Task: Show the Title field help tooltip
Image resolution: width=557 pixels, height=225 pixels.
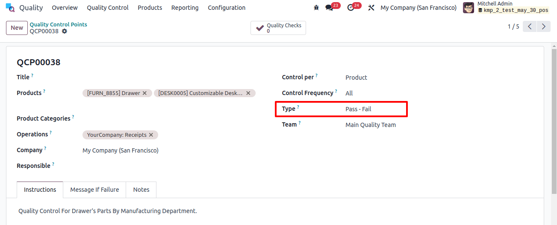Action: pyautogui.click(x=32, y=75)
